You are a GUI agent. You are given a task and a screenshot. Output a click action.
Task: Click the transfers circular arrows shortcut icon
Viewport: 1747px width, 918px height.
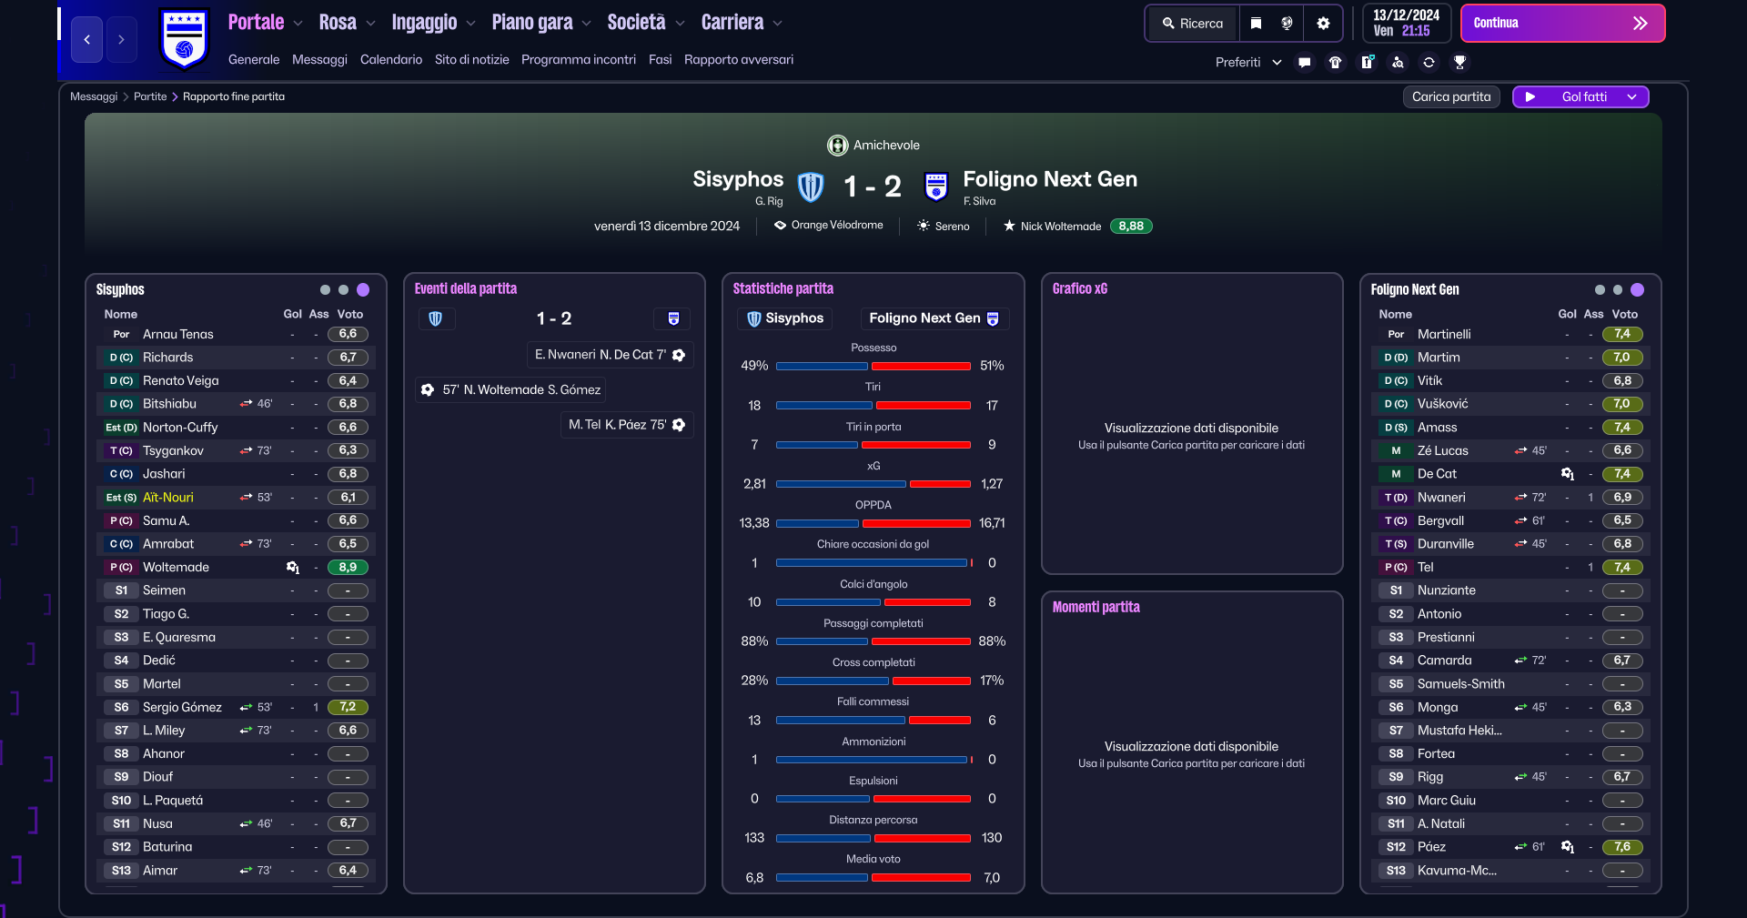pos(1429,63)
